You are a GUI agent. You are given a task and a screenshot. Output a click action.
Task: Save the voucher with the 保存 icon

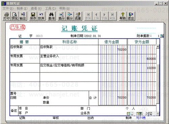pos(33,16)
